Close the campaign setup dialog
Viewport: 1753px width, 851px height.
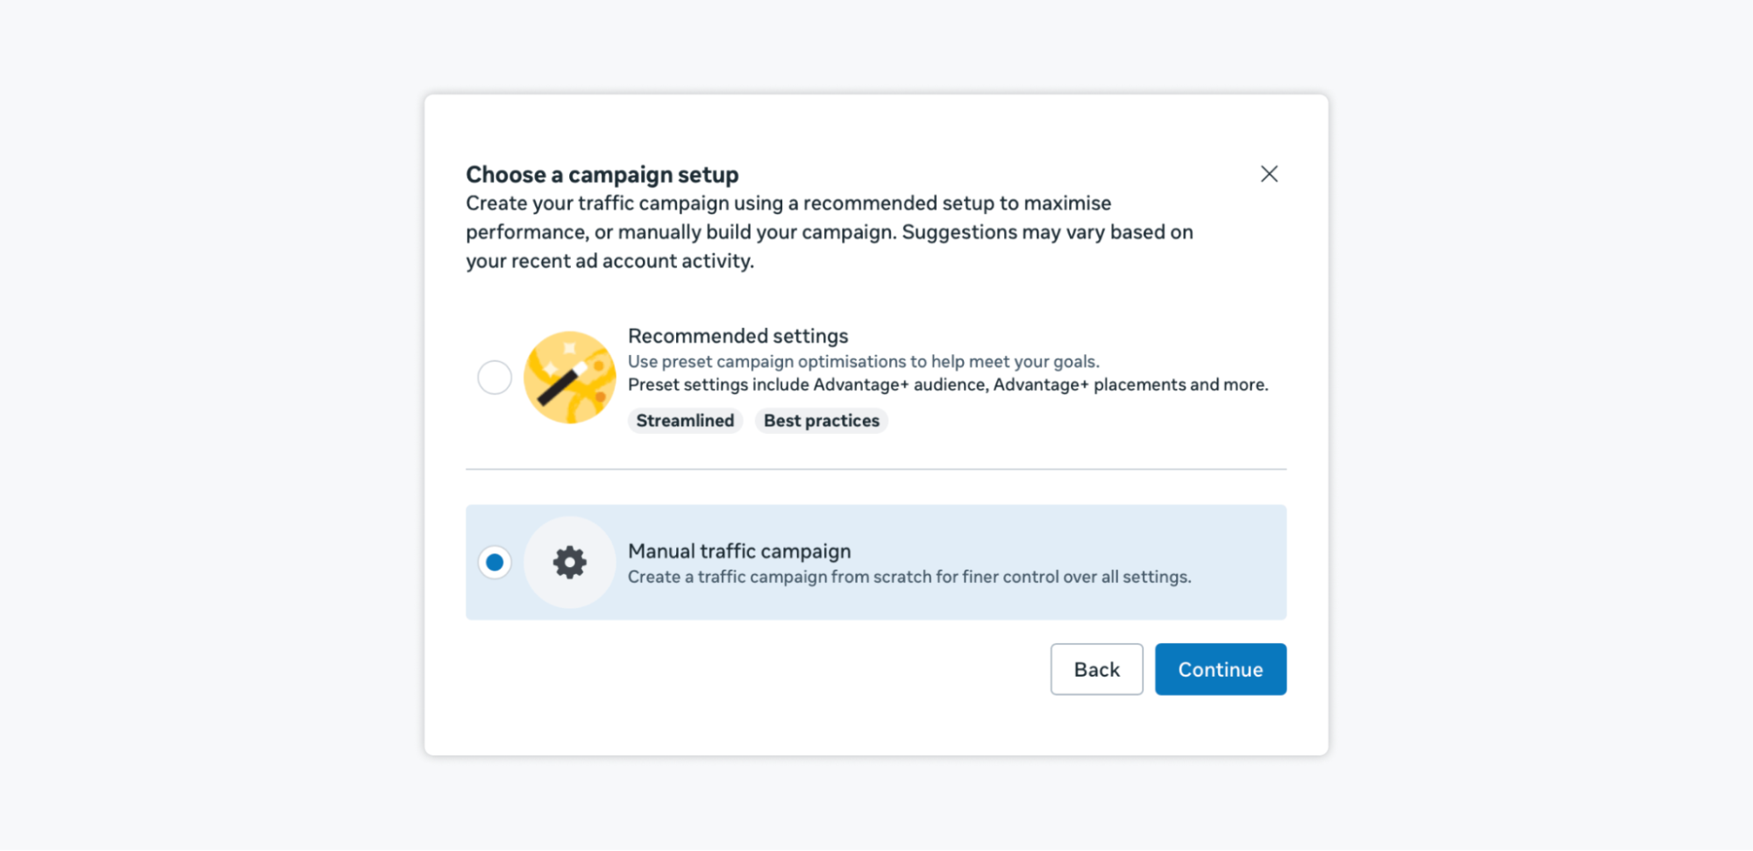pos(1268,174)
